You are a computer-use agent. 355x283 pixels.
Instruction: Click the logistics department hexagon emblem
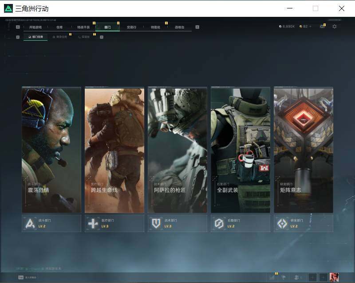coord(219,224)
